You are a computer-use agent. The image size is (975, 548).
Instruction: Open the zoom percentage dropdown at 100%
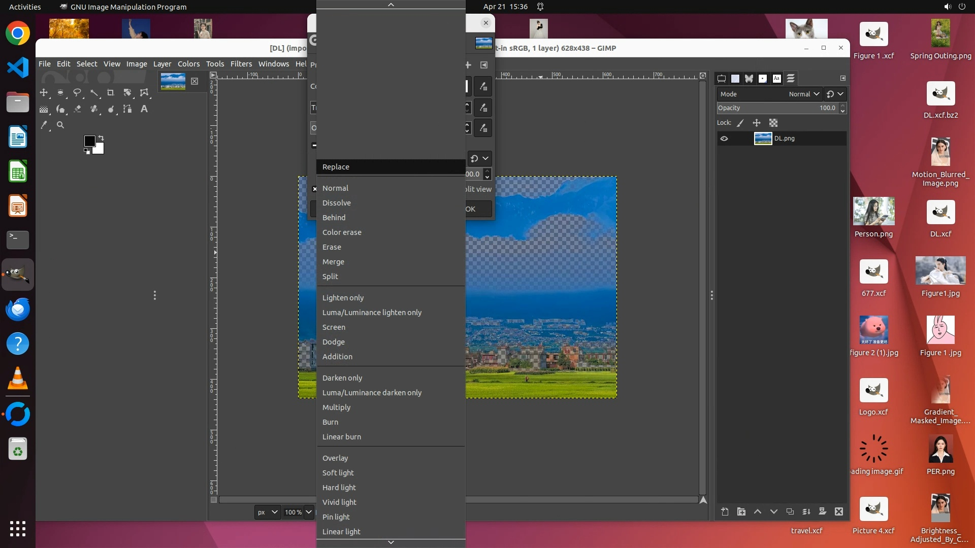(x=308, y=512)
